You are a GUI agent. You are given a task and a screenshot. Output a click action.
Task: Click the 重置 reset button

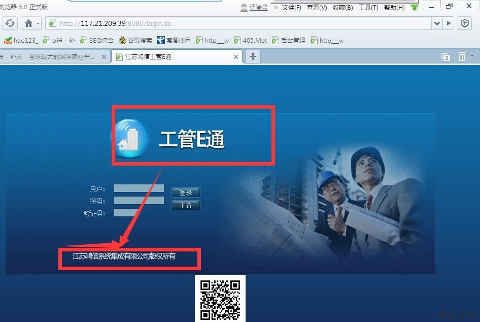pyautogui.click(x=186, y=205)
